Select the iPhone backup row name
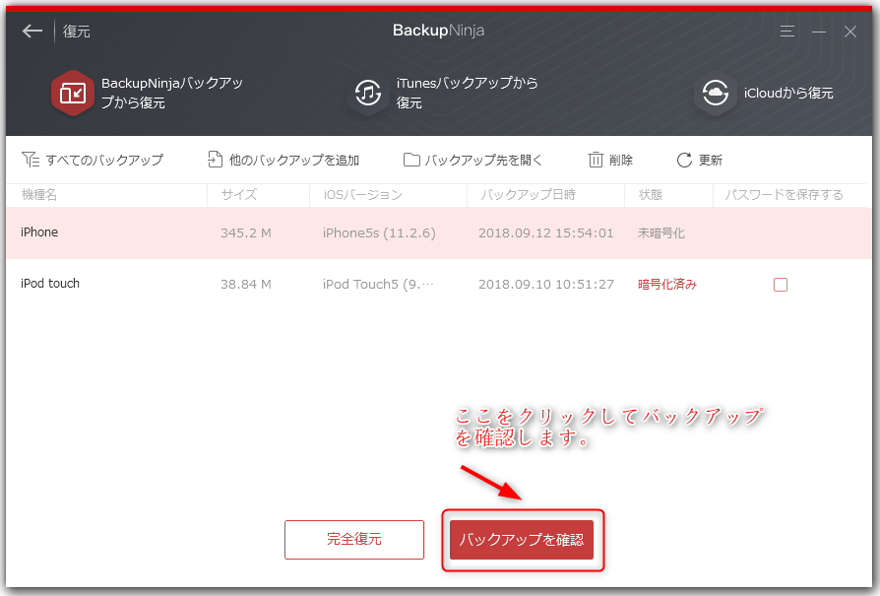 pyautogui.click(x=39, y=232)
